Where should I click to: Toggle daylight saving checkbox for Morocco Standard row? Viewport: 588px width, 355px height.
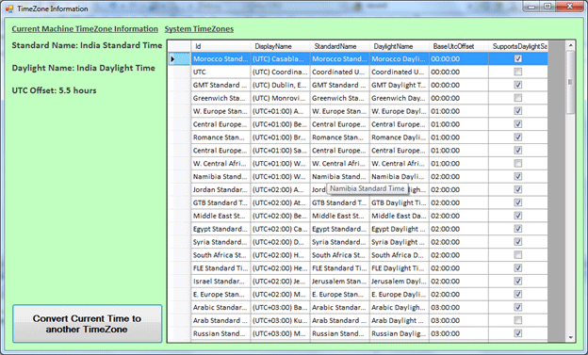click(518, 59)
